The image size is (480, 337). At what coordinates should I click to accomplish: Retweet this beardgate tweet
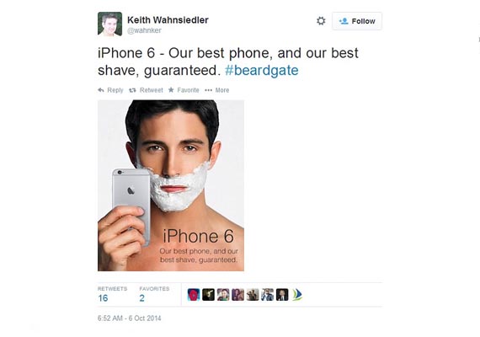[146, 90]
